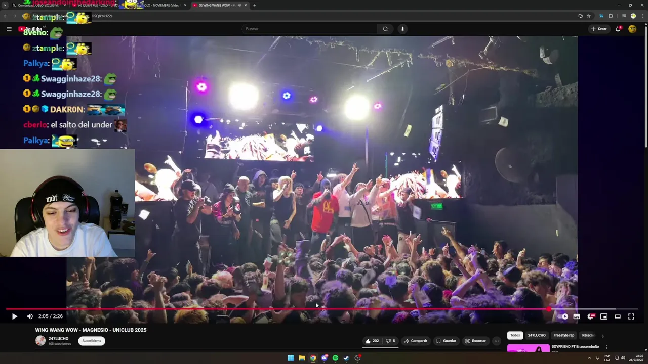
Task: Open the 247LUCHO channel name link
Action: coord(58,339)
